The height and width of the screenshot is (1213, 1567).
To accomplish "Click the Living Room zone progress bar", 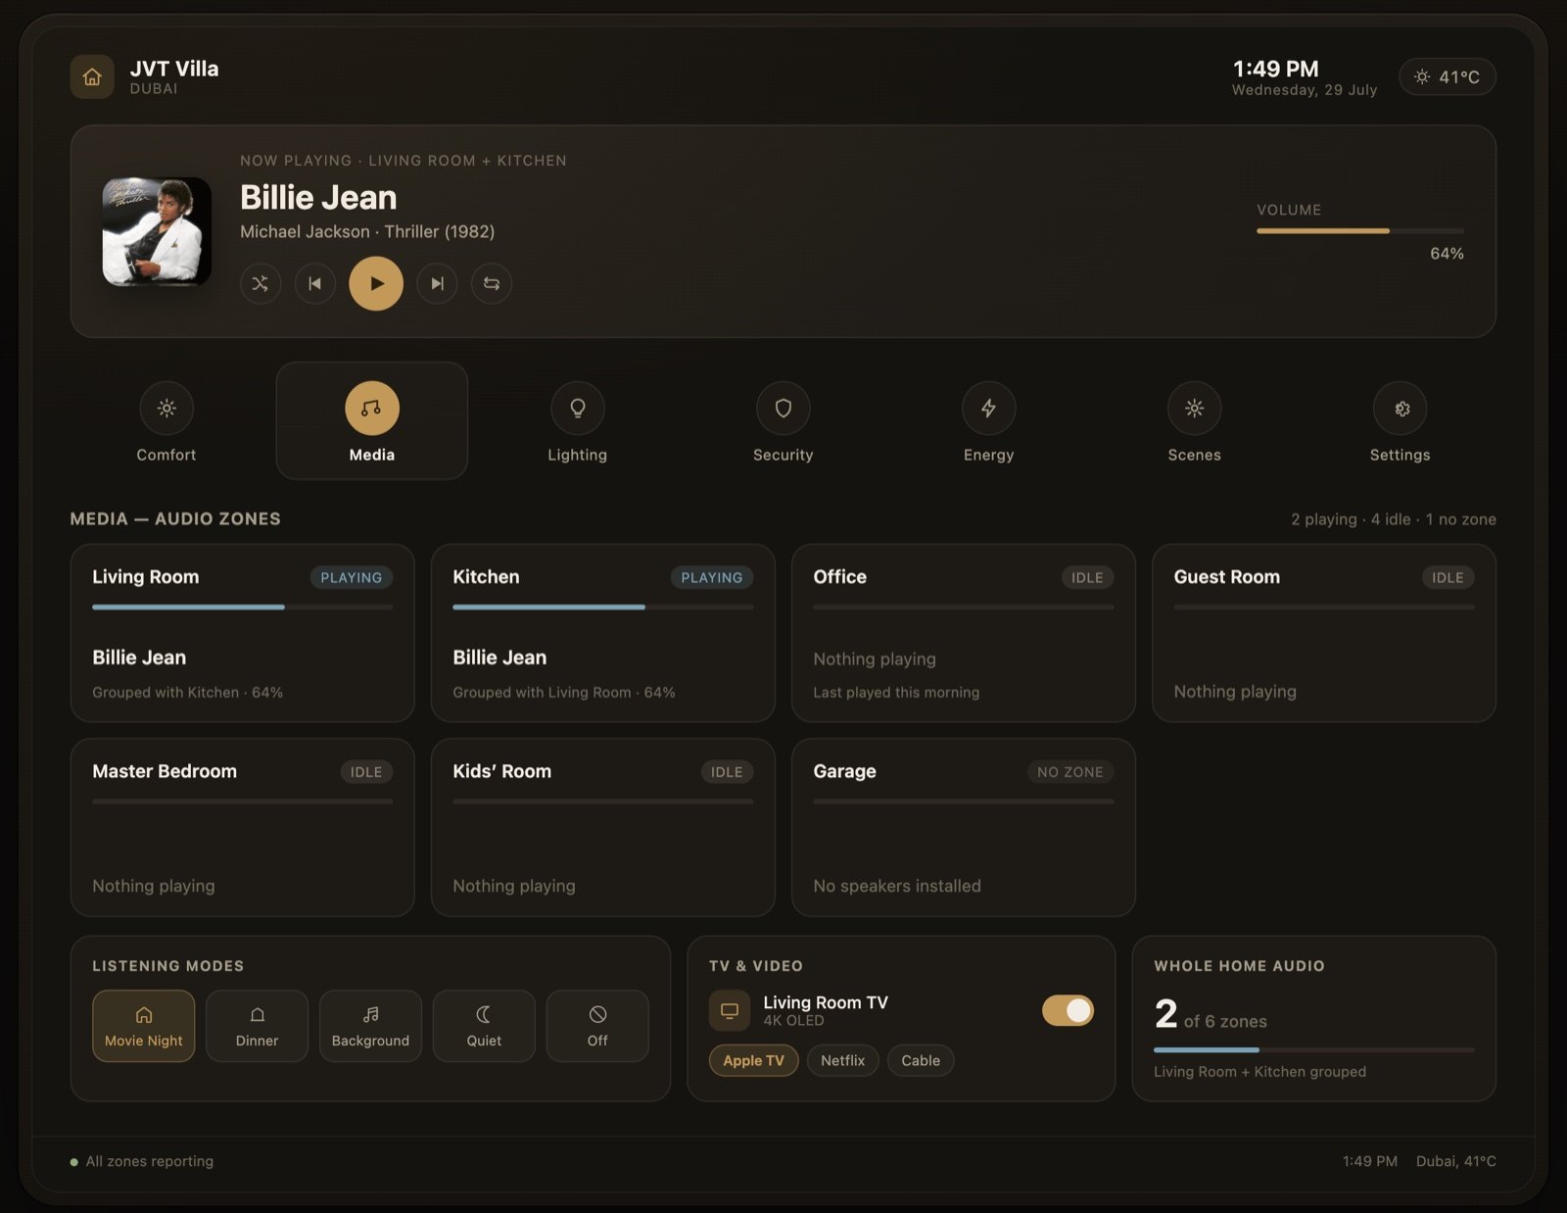I will coord(243,607).
